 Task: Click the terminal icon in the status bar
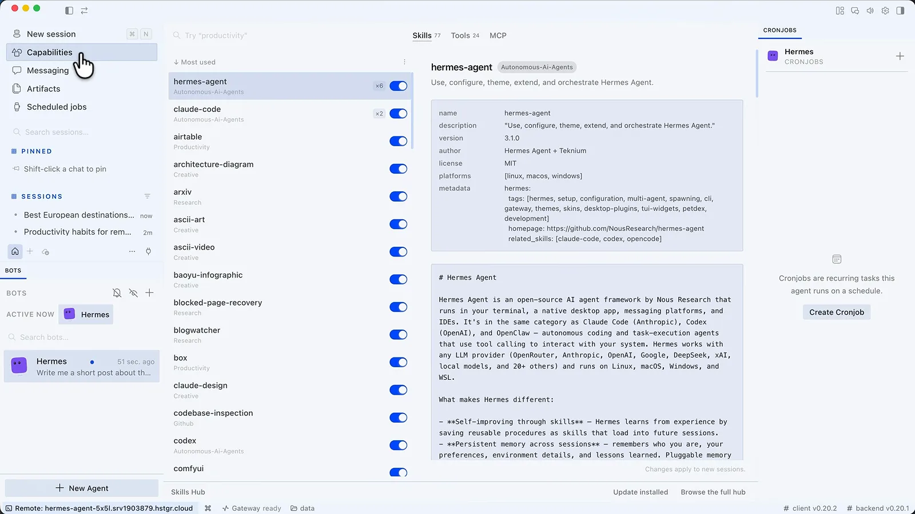pos(9,508)
